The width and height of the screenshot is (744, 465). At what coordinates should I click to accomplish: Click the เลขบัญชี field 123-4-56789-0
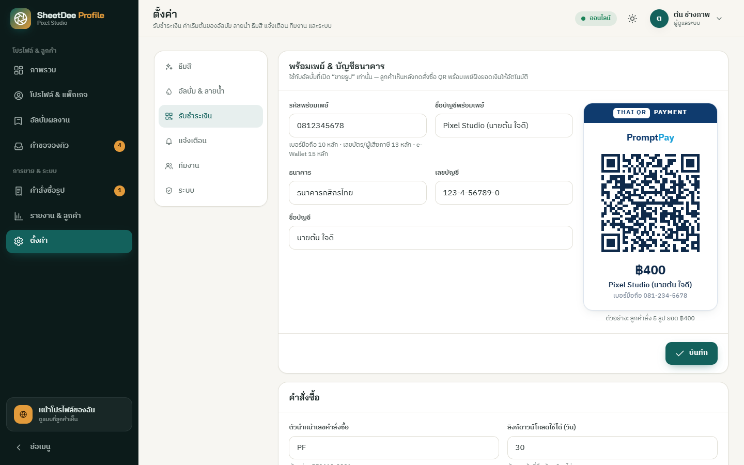pyautogui.click(x=504, y=193)
